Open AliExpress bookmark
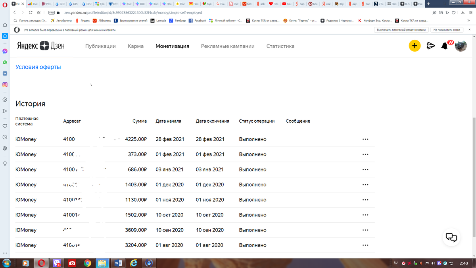This screenshot has width=476, height=268. click(102, 21)
